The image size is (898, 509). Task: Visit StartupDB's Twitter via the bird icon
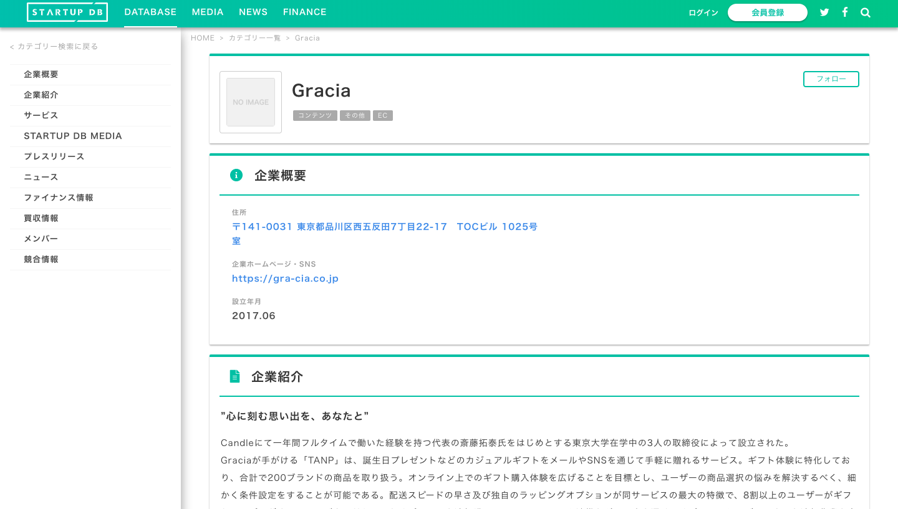click(824, 12)
